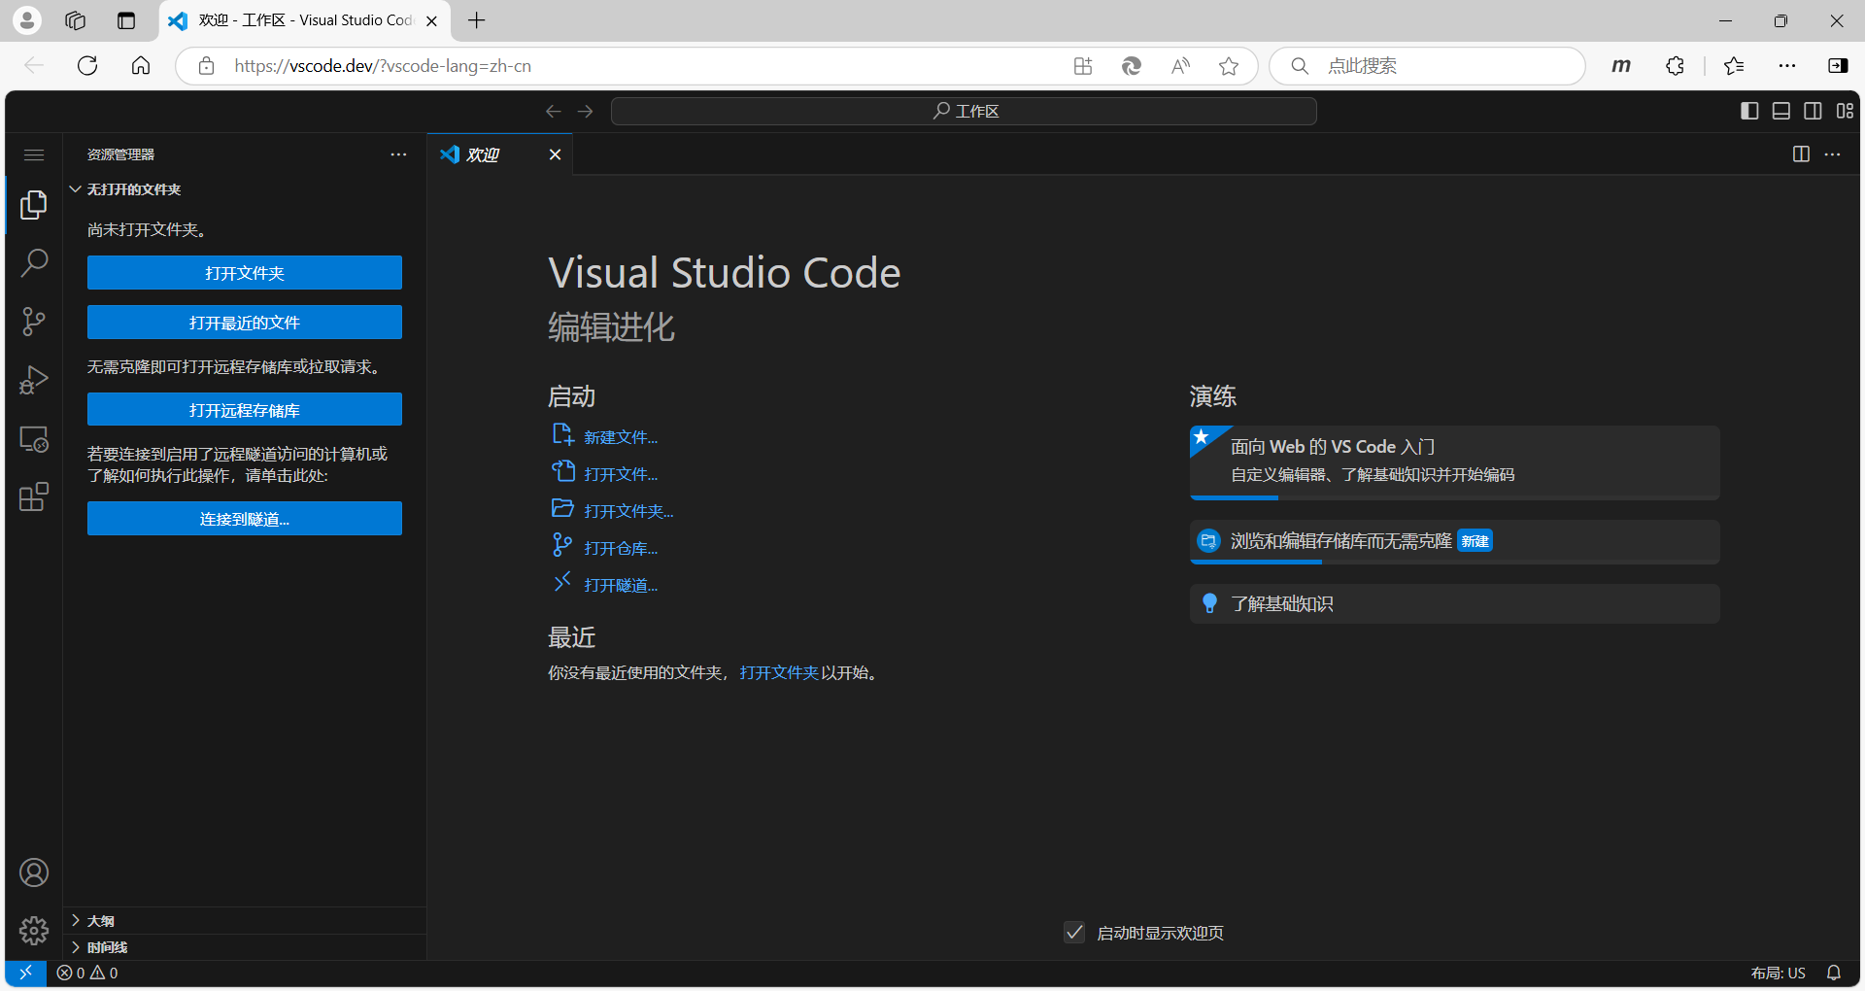
Task: Go forward in editor navigation history
Action: [x=585, y=111]
